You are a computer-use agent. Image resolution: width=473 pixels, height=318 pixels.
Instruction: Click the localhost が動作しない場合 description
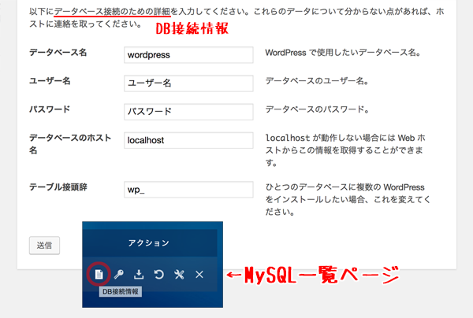pyautogui.click(x=345, y=150)
